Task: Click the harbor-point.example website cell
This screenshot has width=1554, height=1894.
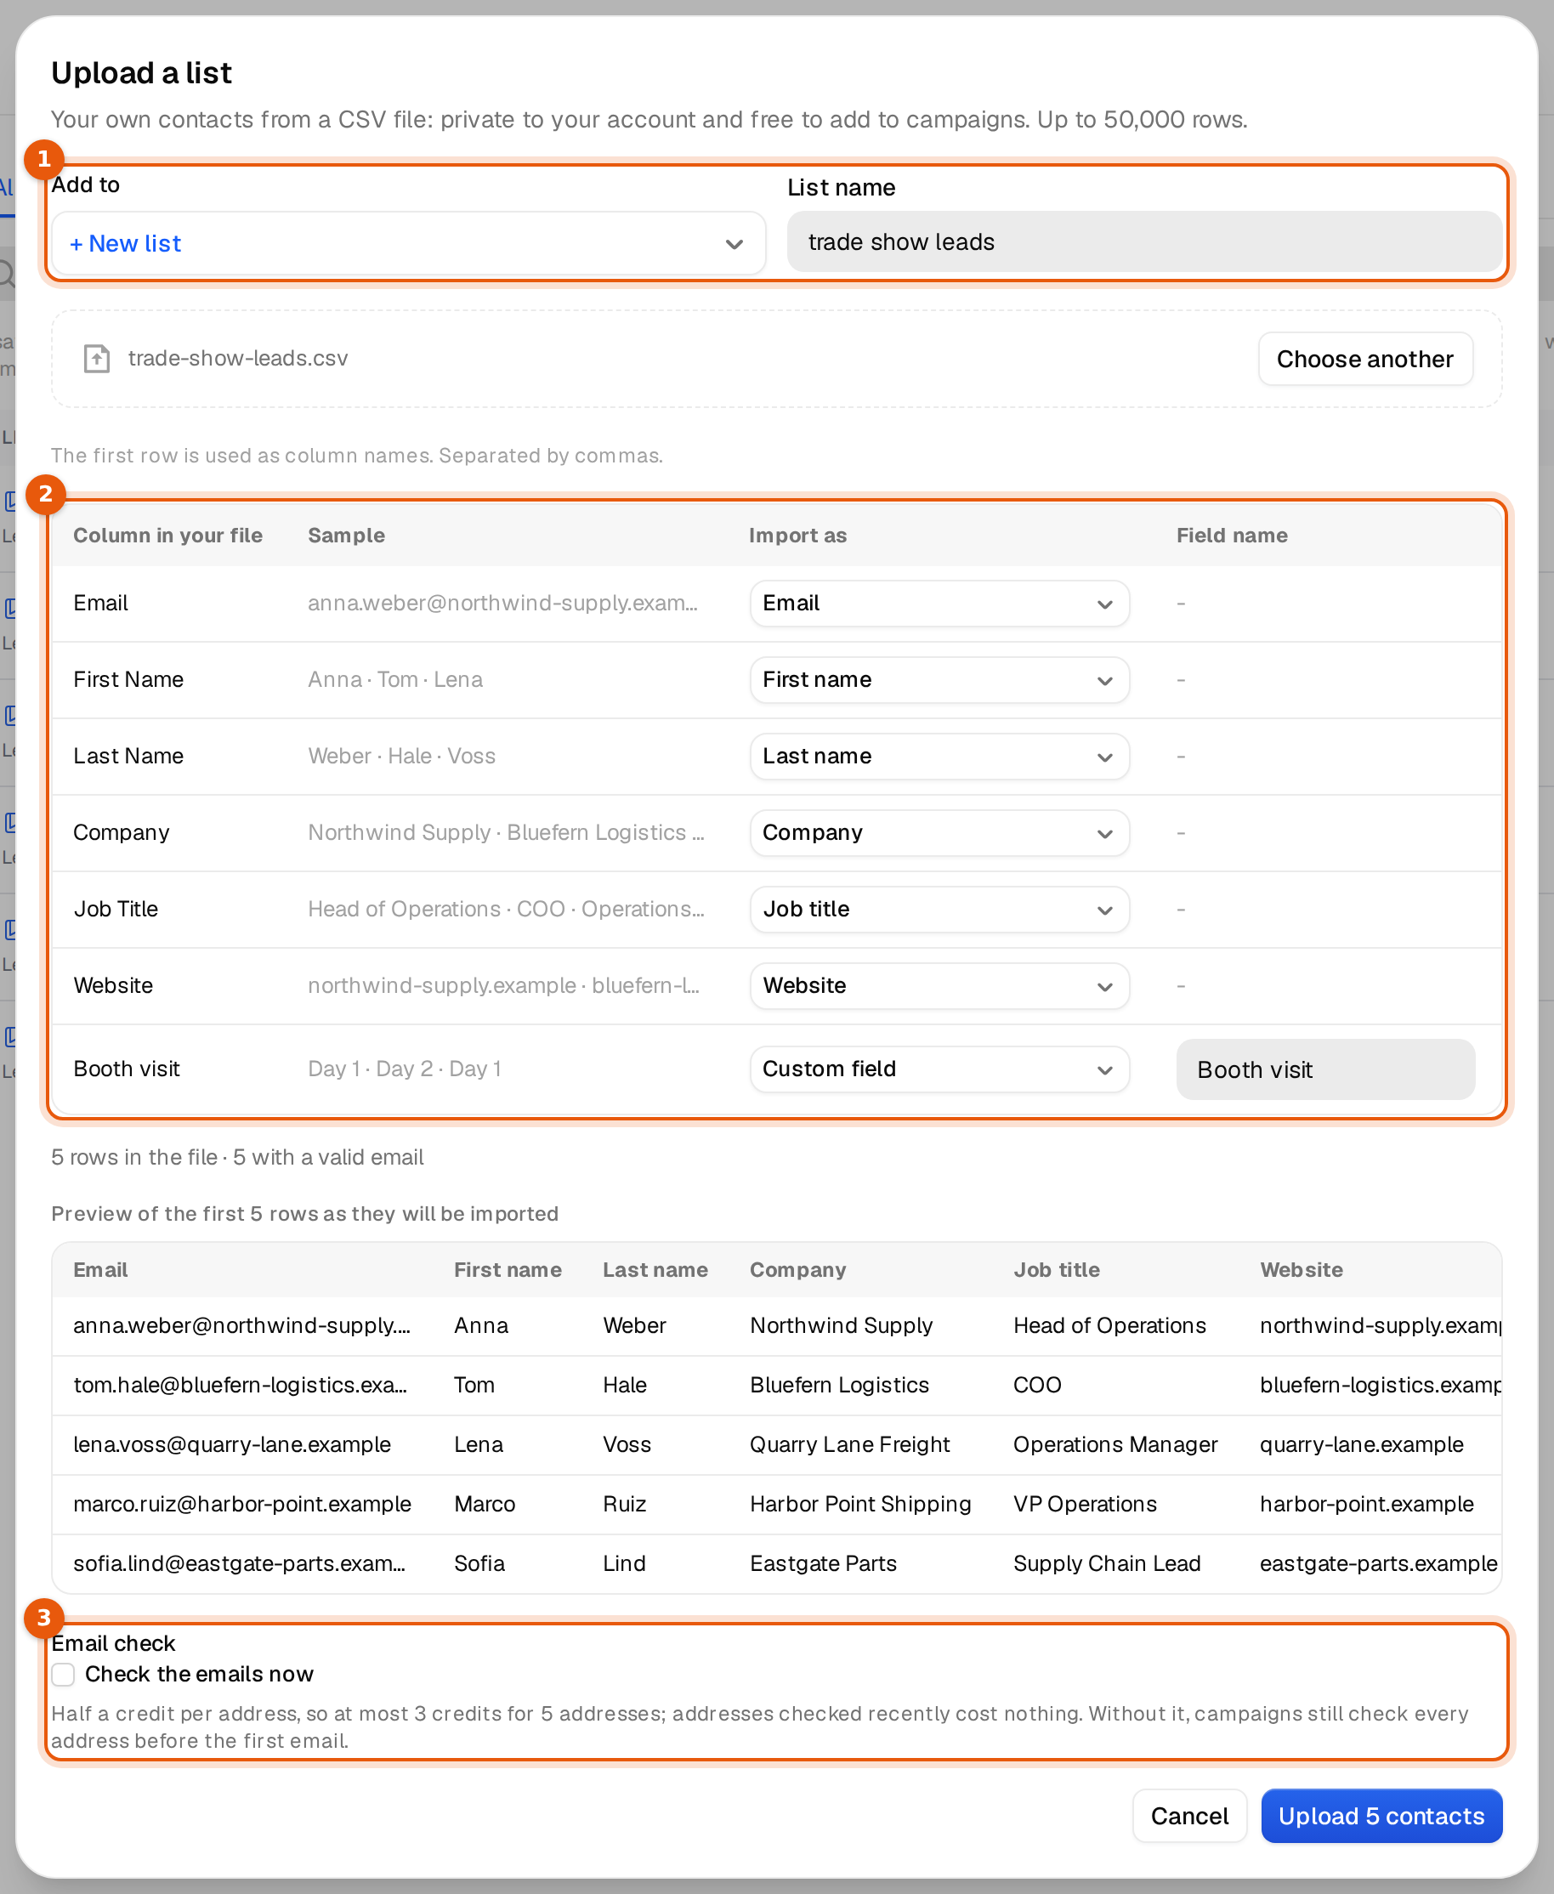Action: (1366, 1504)
